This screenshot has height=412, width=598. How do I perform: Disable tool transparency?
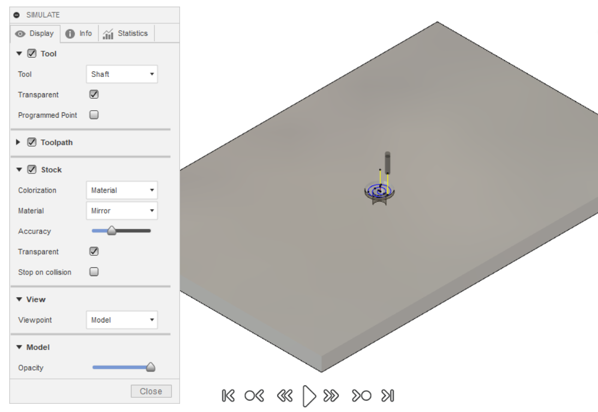93,94
